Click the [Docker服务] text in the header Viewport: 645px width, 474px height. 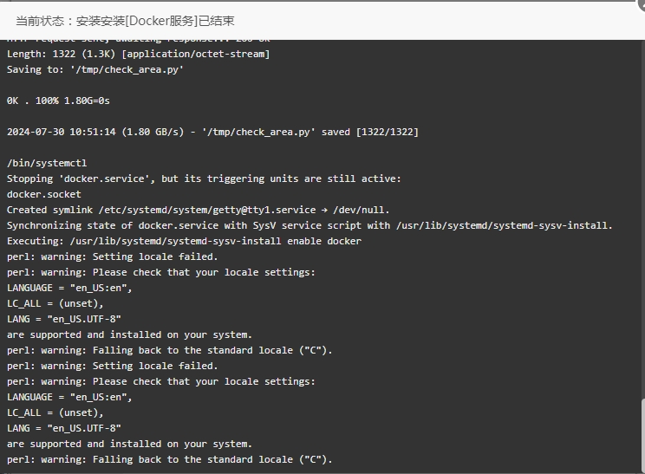[x=161, y=21]
